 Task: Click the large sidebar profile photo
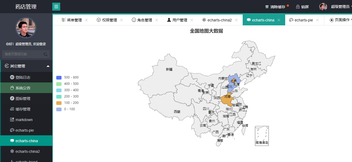tap(26, 28)
